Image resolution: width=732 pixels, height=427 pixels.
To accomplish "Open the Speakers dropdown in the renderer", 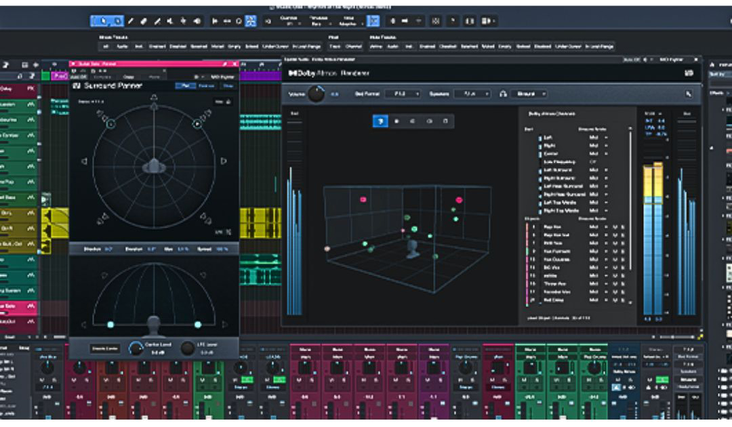I will 472,94.
